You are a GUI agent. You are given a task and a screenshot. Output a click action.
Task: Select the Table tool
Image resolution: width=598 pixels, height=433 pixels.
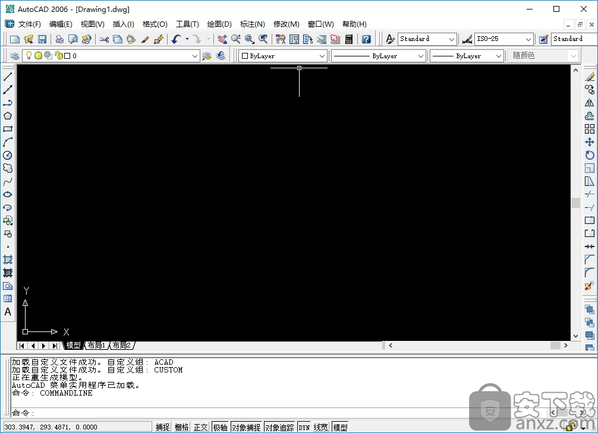(8, 299)
